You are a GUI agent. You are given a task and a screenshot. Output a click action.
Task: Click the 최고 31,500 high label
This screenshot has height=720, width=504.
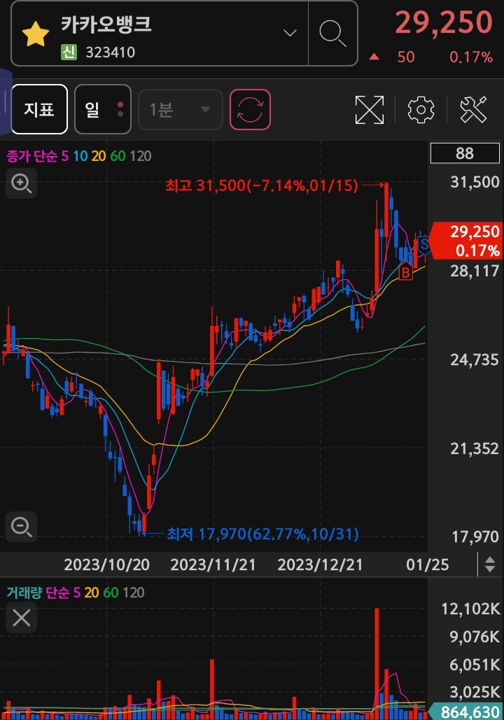[261, 185]
